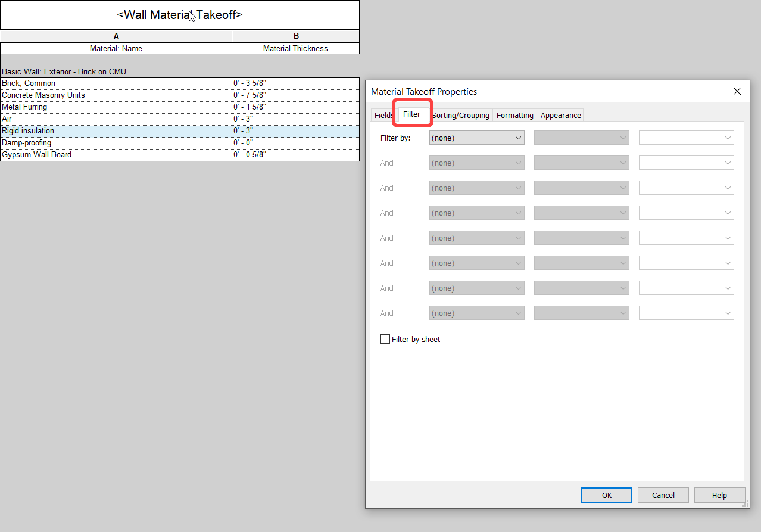The height and width of the screenshot is (532, 761).
Task: Switch to the Fields tab
Action: 383,115
